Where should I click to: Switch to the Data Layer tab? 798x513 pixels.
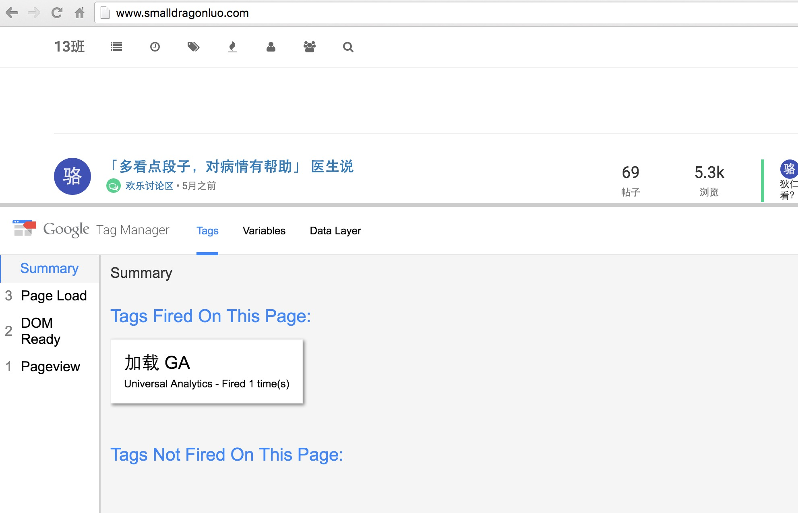(335, 231)
